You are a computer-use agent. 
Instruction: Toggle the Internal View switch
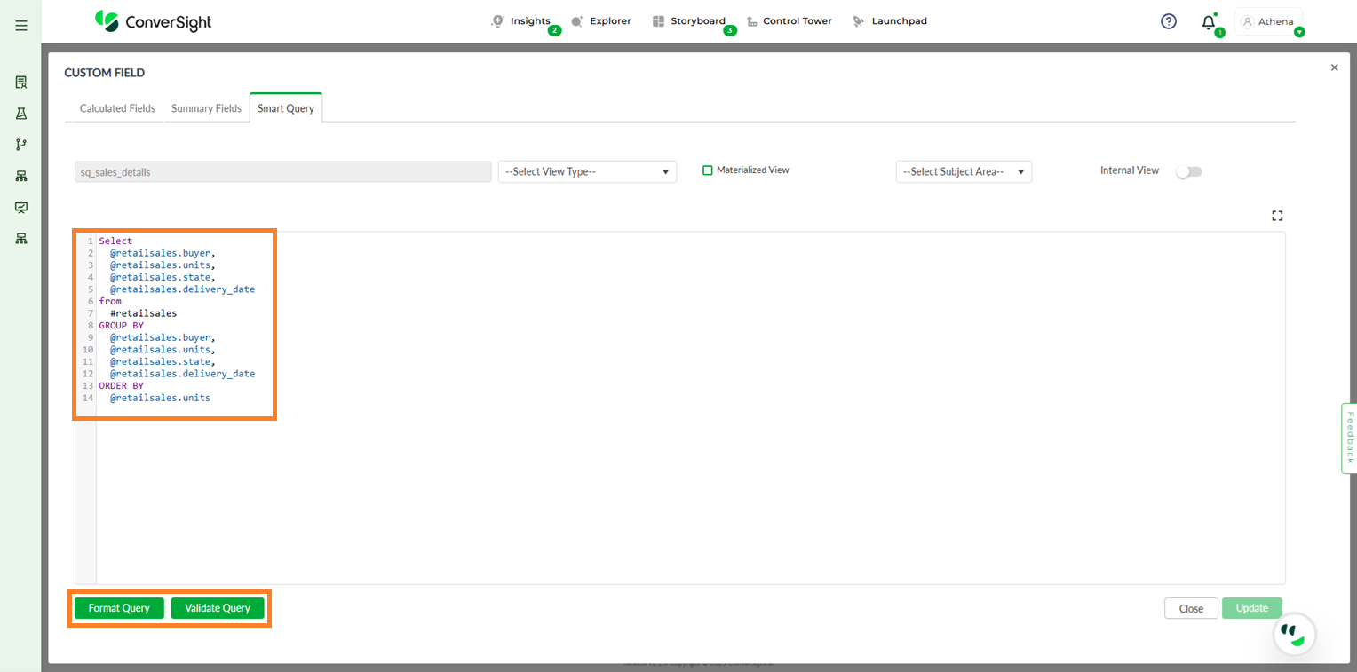click(x=1188, y=172)
